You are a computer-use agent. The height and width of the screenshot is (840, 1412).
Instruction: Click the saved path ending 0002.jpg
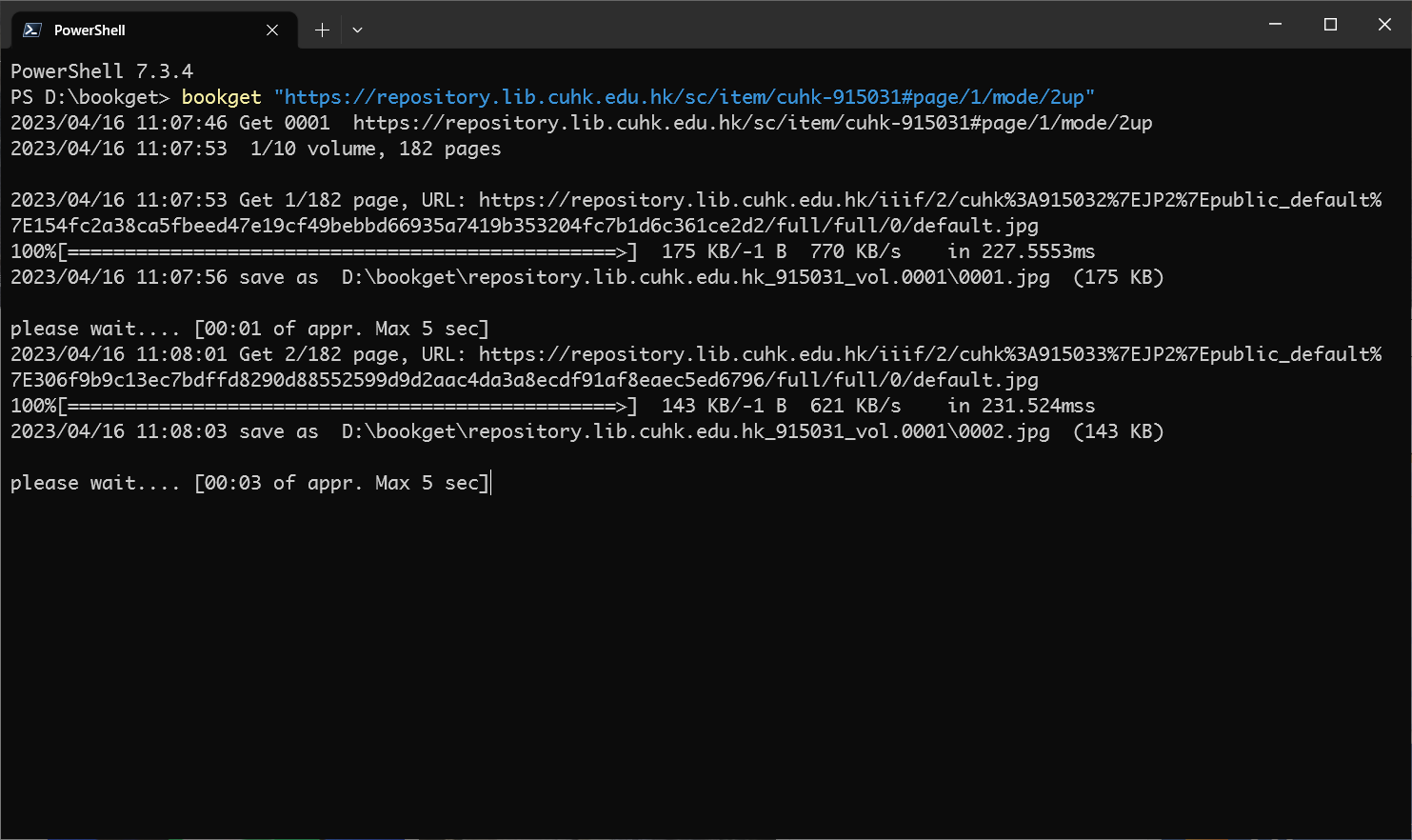coord(696,431)
